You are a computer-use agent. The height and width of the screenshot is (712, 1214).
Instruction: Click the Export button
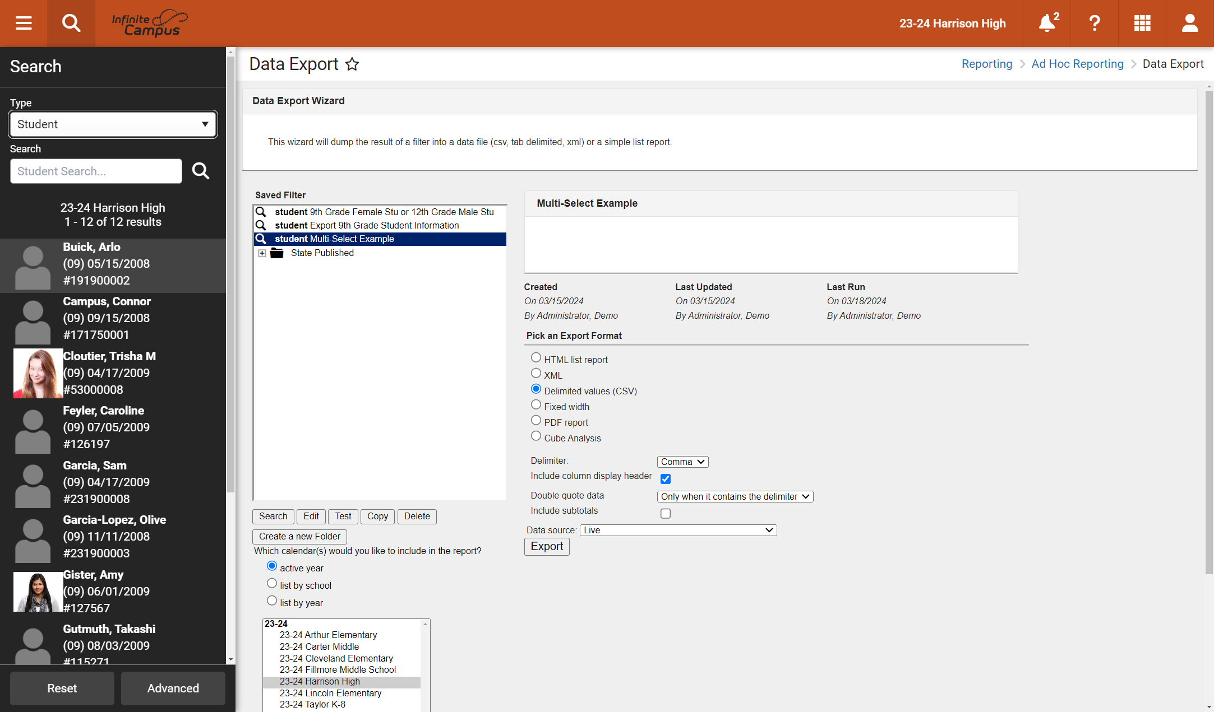[x=547, y=547]
